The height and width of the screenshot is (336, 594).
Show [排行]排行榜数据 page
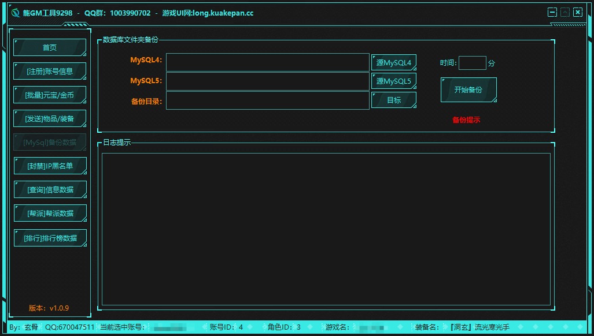point(50,237)
